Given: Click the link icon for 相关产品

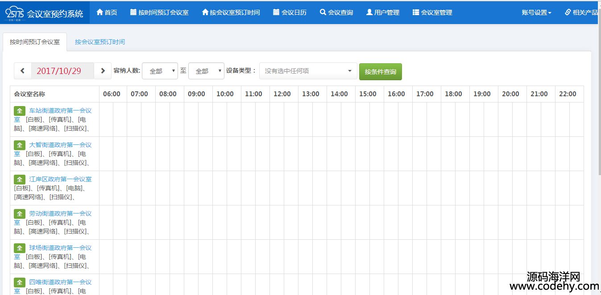Looking at the screenshot, I should click(x=568, y=12).
